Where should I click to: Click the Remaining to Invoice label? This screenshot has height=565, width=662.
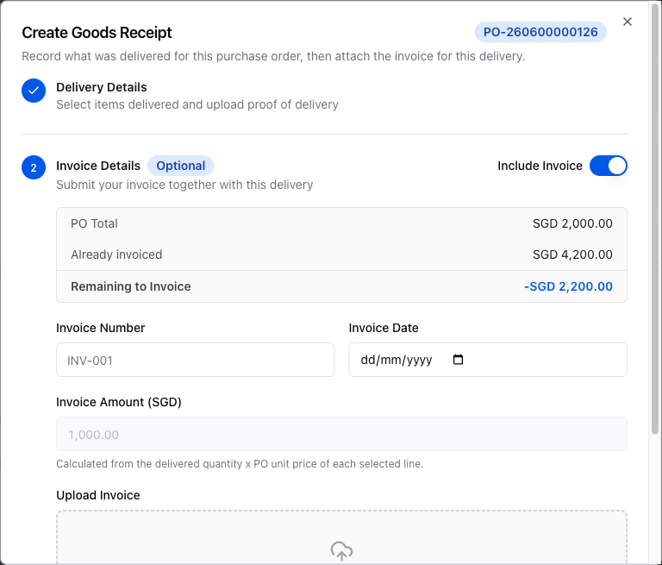click(x=131, y=286)
